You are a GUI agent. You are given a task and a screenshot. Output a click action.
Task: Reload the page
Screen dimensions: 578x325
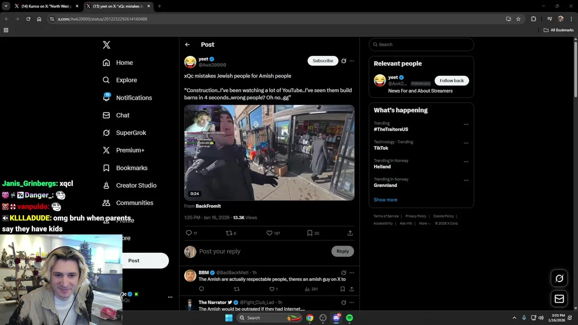(x=28, y=19)
